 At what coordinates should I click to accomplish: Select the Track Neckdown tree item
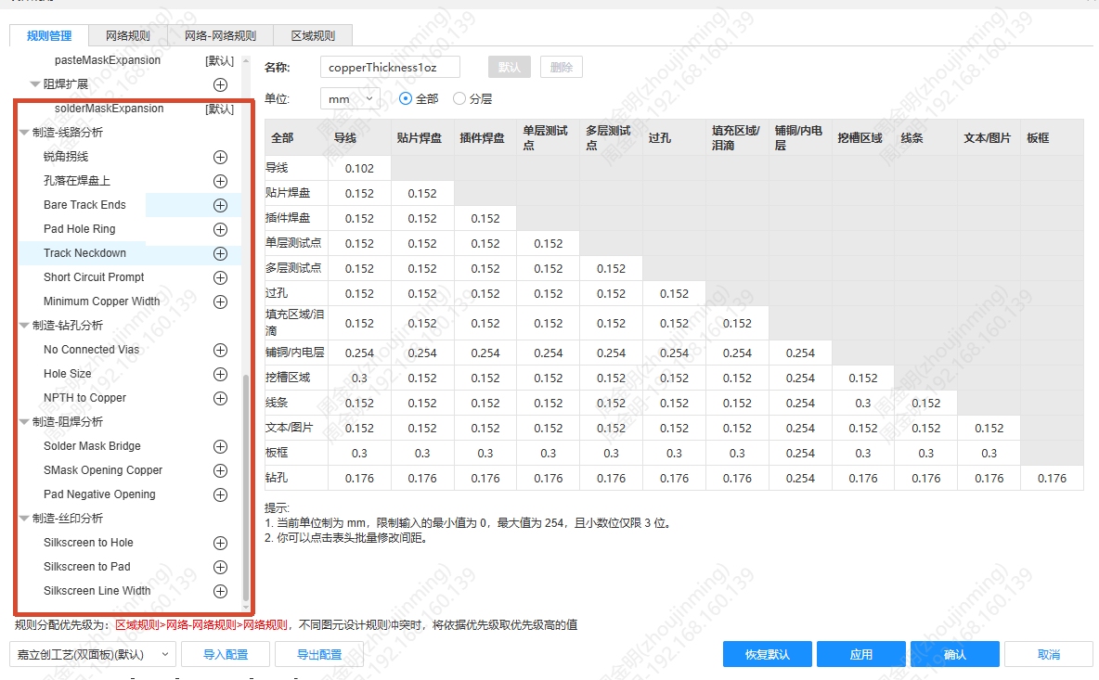click(x=84, y=253)
